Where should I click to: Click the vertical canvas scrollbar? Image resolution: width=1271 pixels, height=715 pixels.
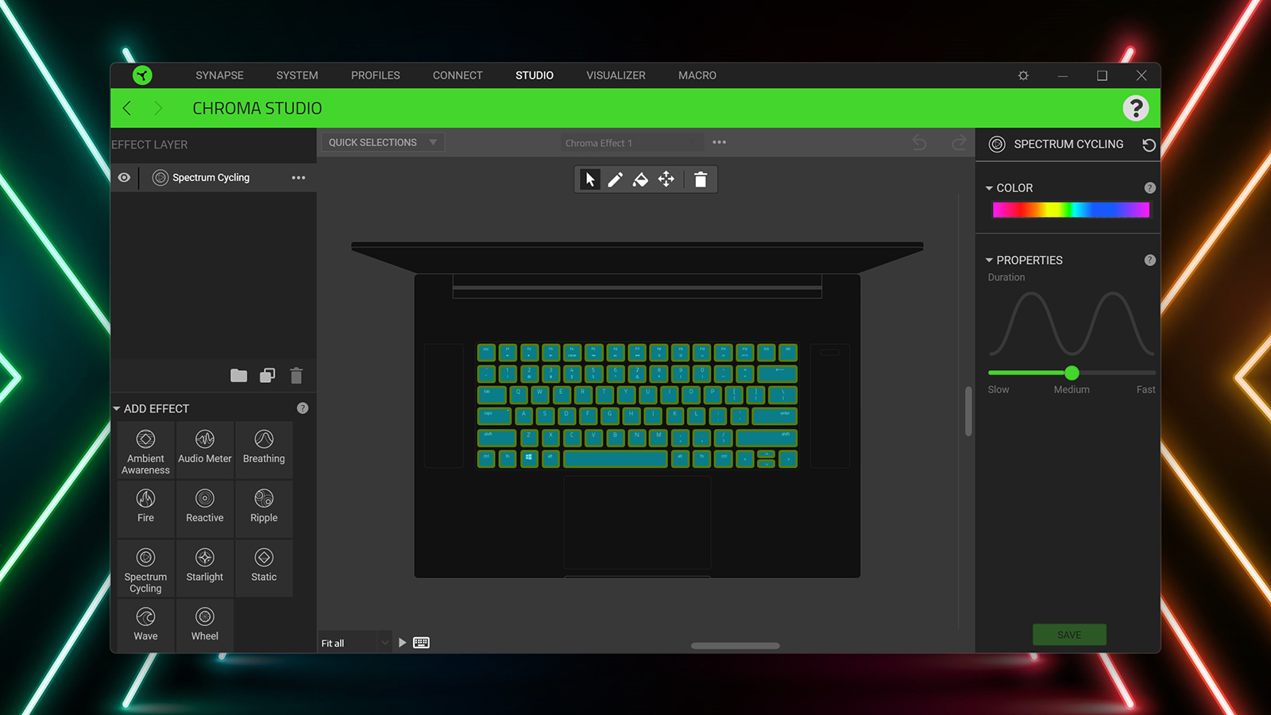968,411
